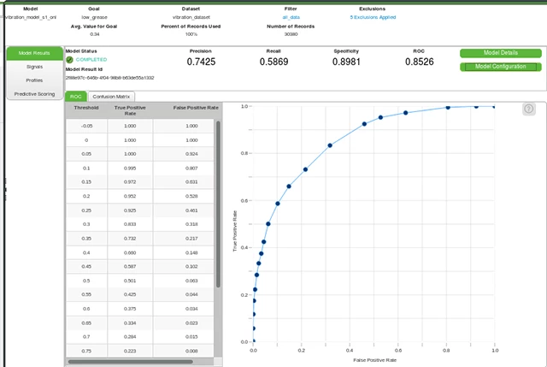Select threshold 0.6 cell
This screenshot has height=367, width=547.
tap(86, 309)
